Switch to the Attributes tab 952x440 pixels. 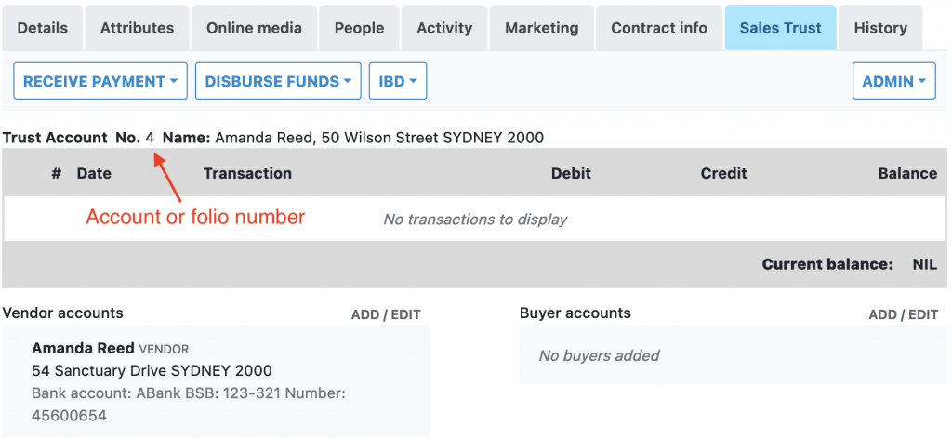click(137, 28)
